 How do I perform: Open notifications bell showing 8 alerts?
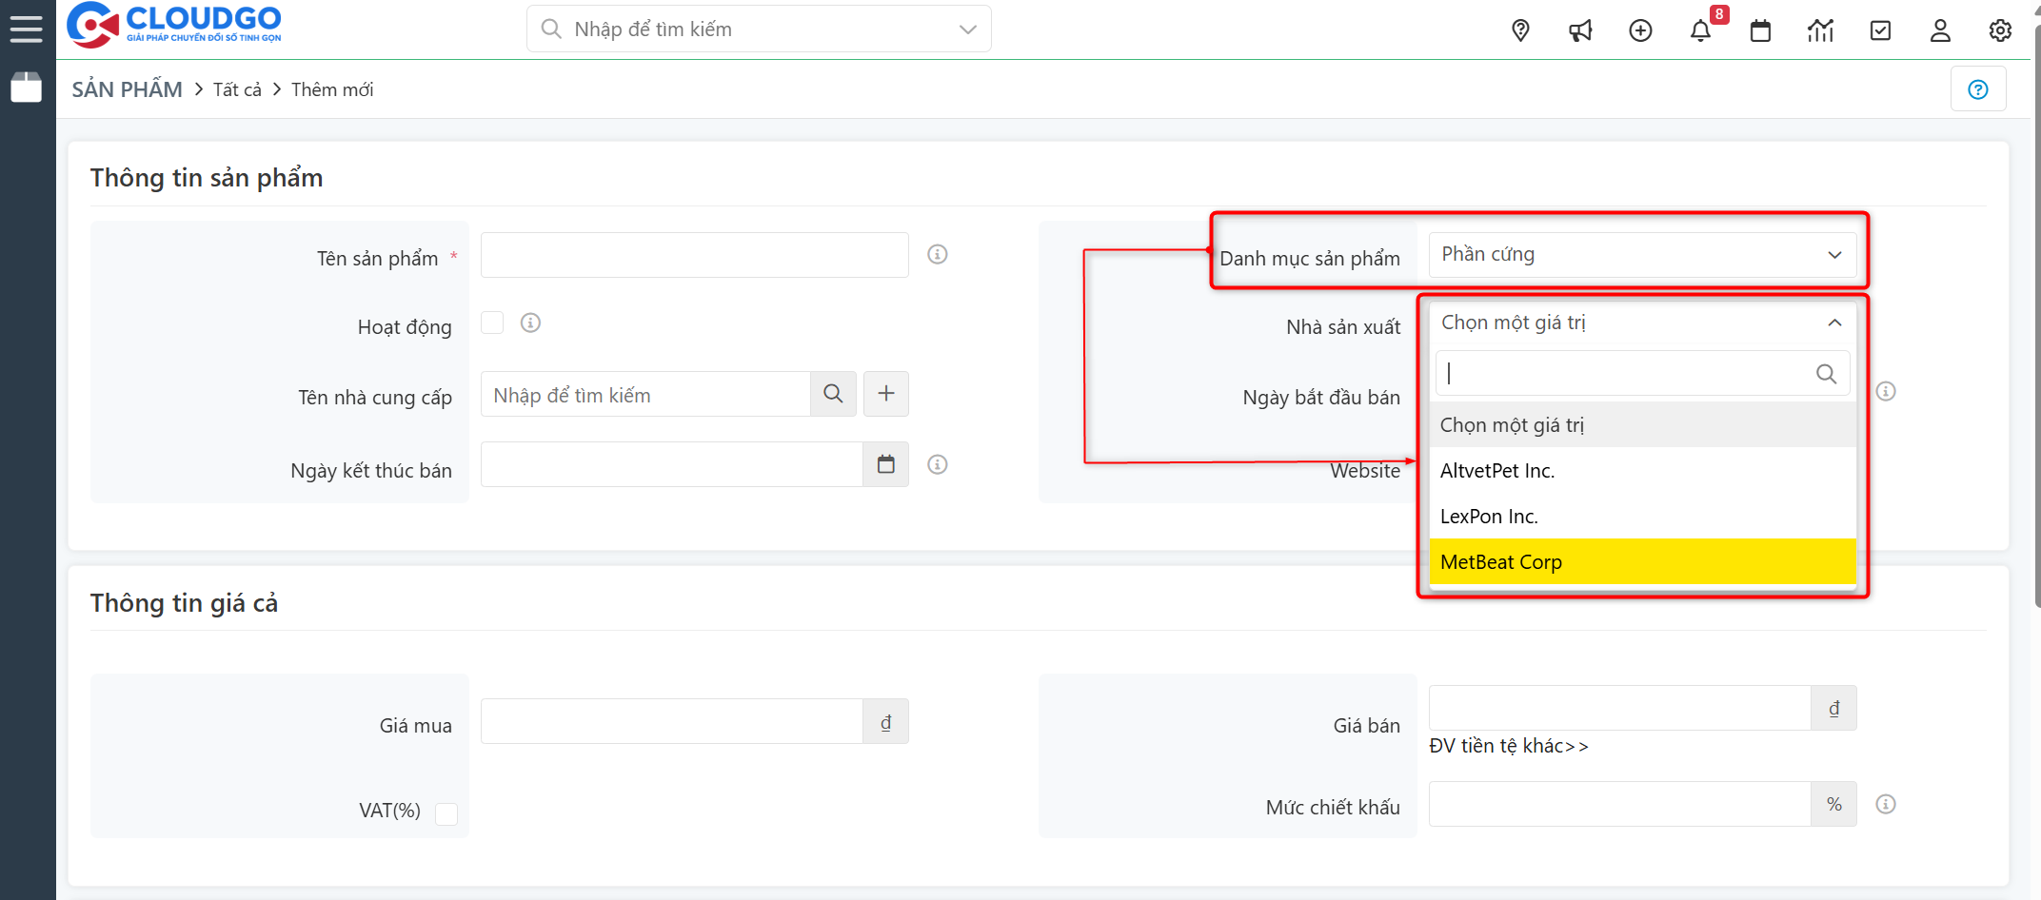pyautogui.click(x=1701, y=29)
